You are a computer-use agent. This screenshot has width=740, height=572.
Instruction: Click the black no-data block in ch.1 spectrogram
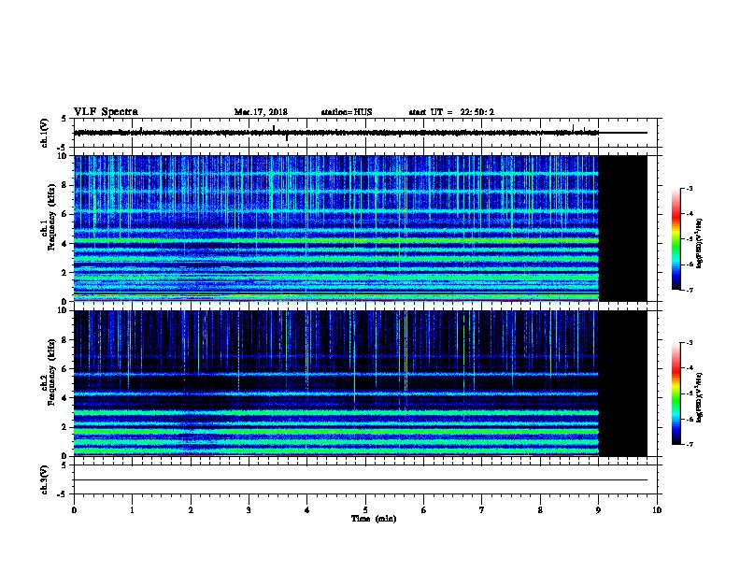[x=623, y=228]
